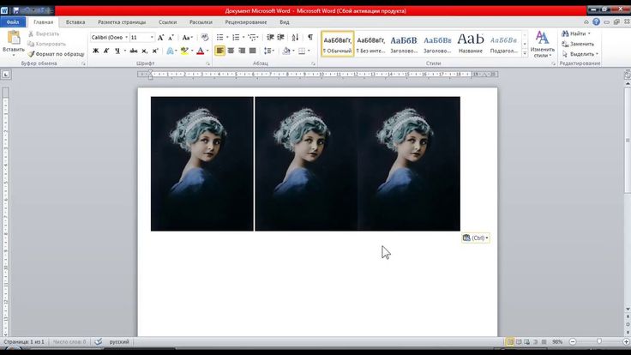The width and height of the screenshot is (631, 355).
Task: Open Выделить (Select) dropdown
Action: click(580, 54)
